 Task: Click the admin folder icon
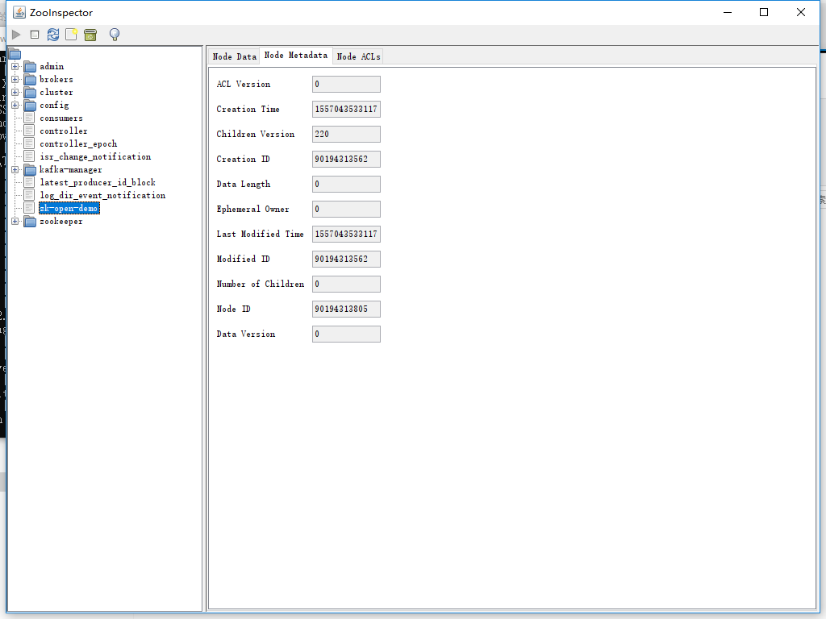click(x=30, y=66)
